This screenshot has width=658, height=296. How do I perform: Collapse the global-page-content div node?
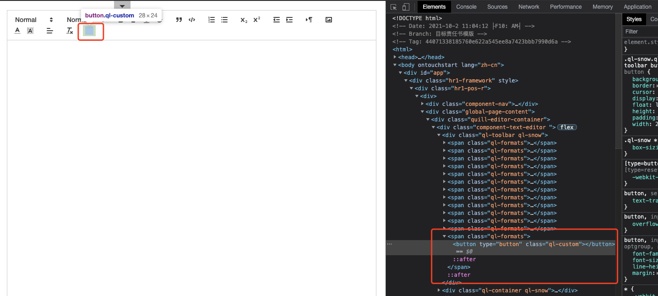coord(423,112)
